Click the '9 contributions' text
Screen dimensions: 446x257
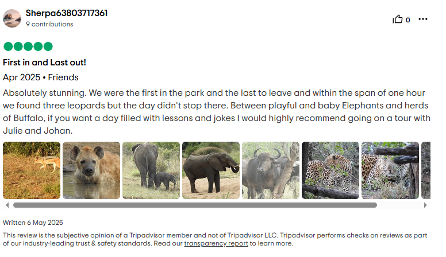pos(49,24)
